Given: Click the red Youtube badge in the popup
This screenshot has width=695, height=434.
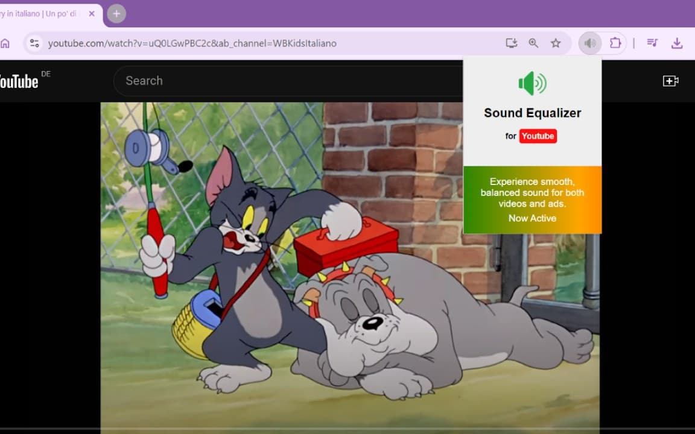Looking at the screenshot, I should (538, 136).
